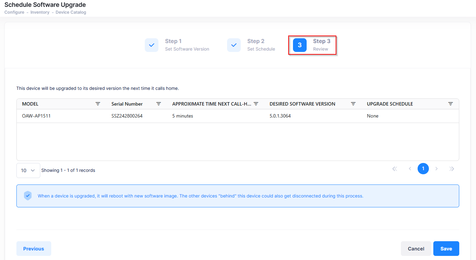Open filter icon for MODEL column
Viewport: 476px width, 260px height.
tap(98, 104)
